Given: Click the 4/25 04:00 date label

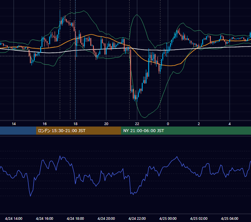Looking at the screenshot, I should (x=230, y=218).
